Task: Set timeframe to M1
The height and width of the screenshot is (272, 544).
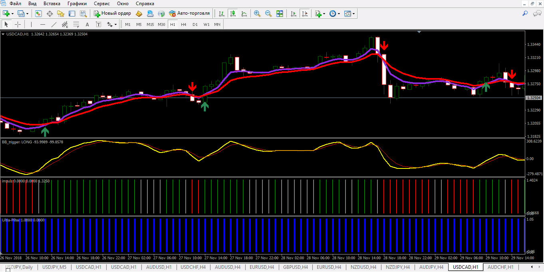Action: (128, 24)
